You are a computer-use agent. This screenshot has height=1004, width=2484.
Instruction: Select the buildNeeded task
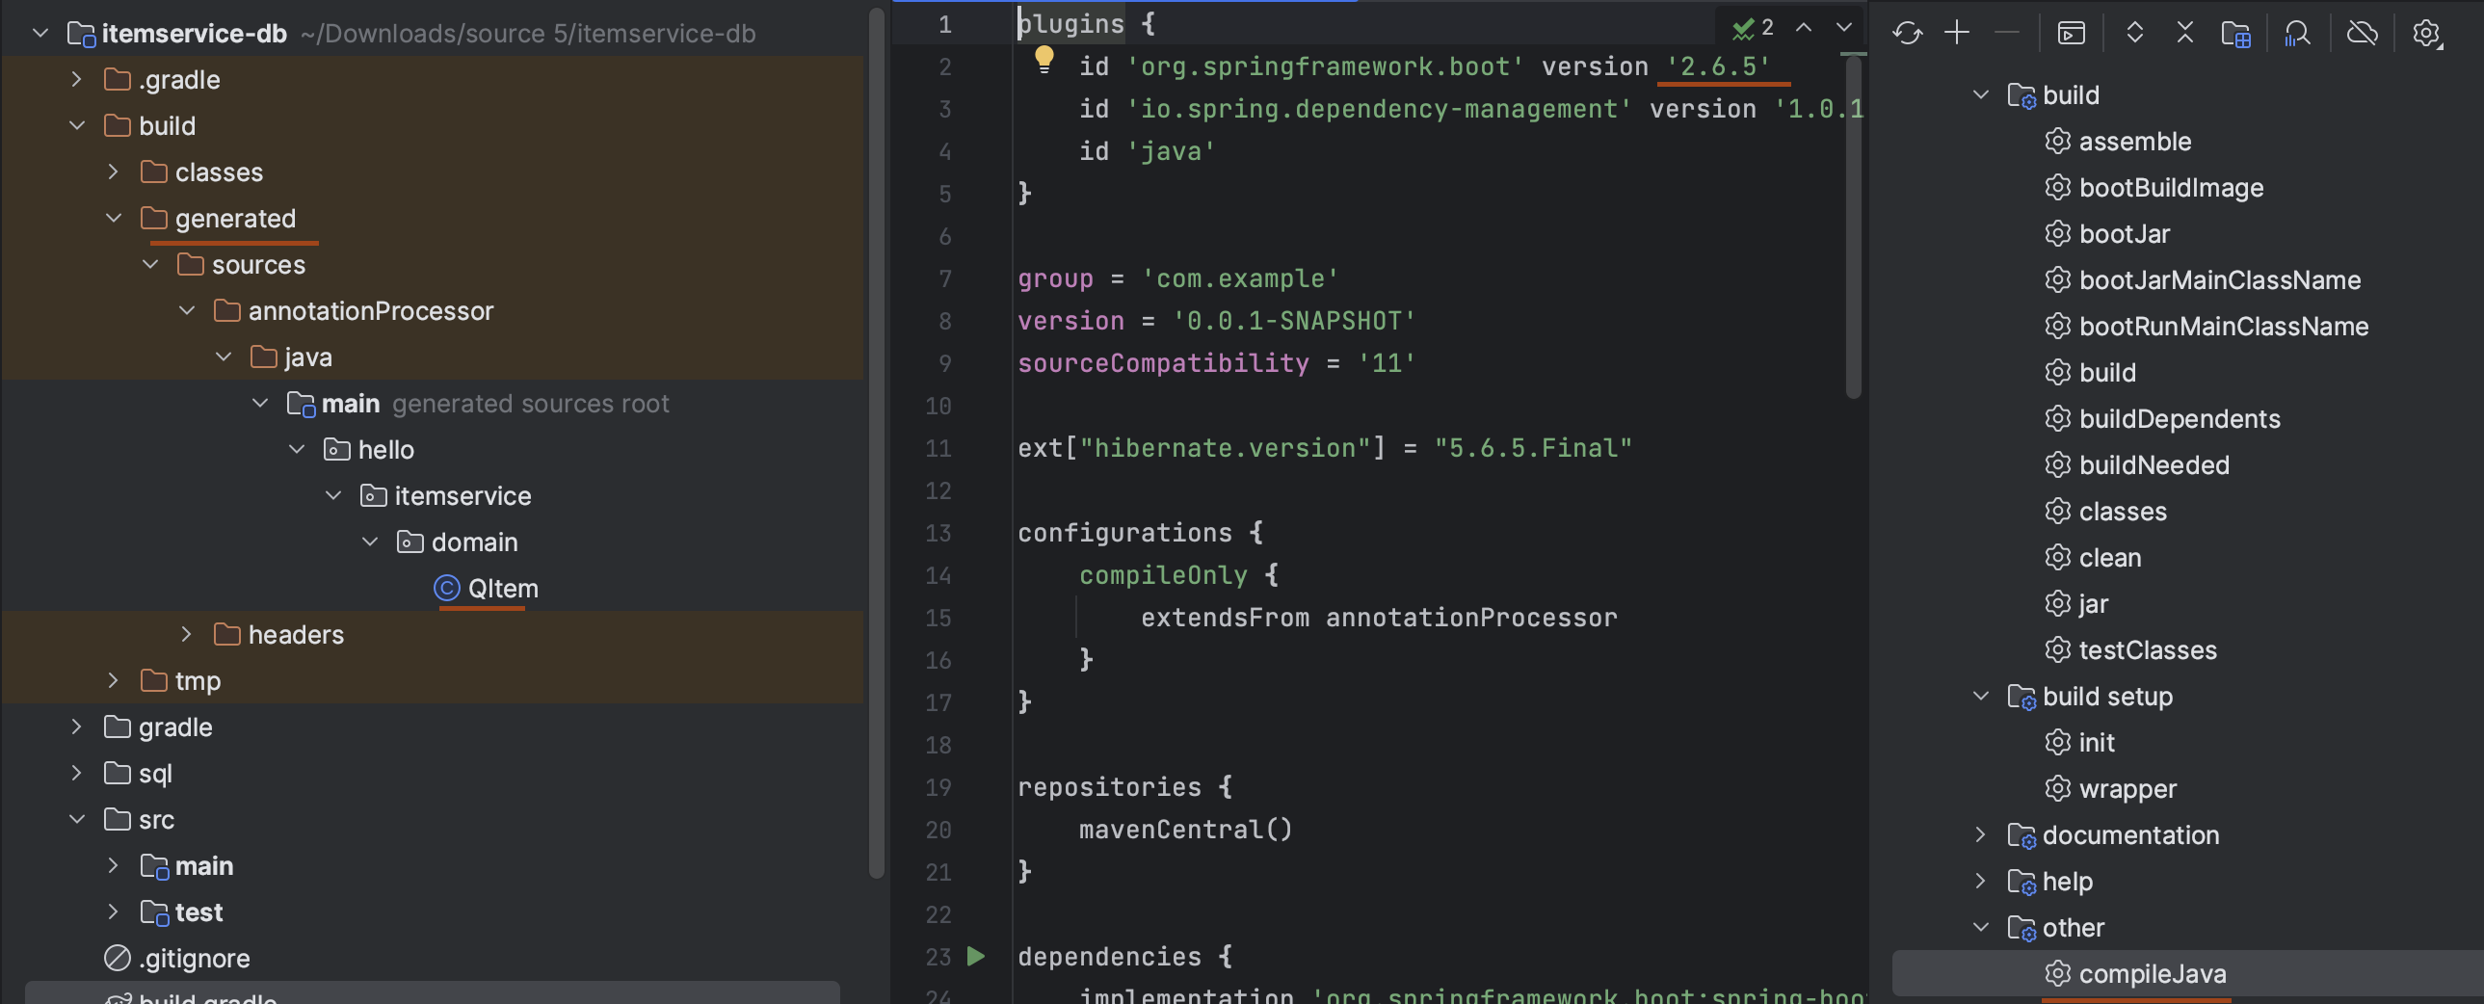tap(2137, 465)
